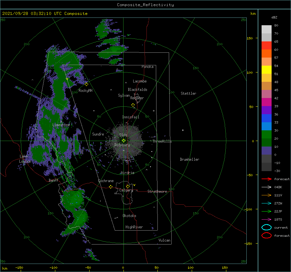Image resolution: width=291 pixels, height=272 pixels.
Task: Click the ThreeHills label
Action: [x=162, y=141]
